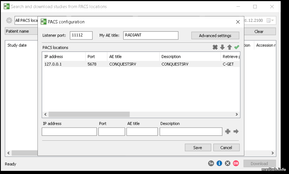Image resolution: width=289 pixels, height=174 pixels.
Task: Open Advanced settings
Action: 215,36
